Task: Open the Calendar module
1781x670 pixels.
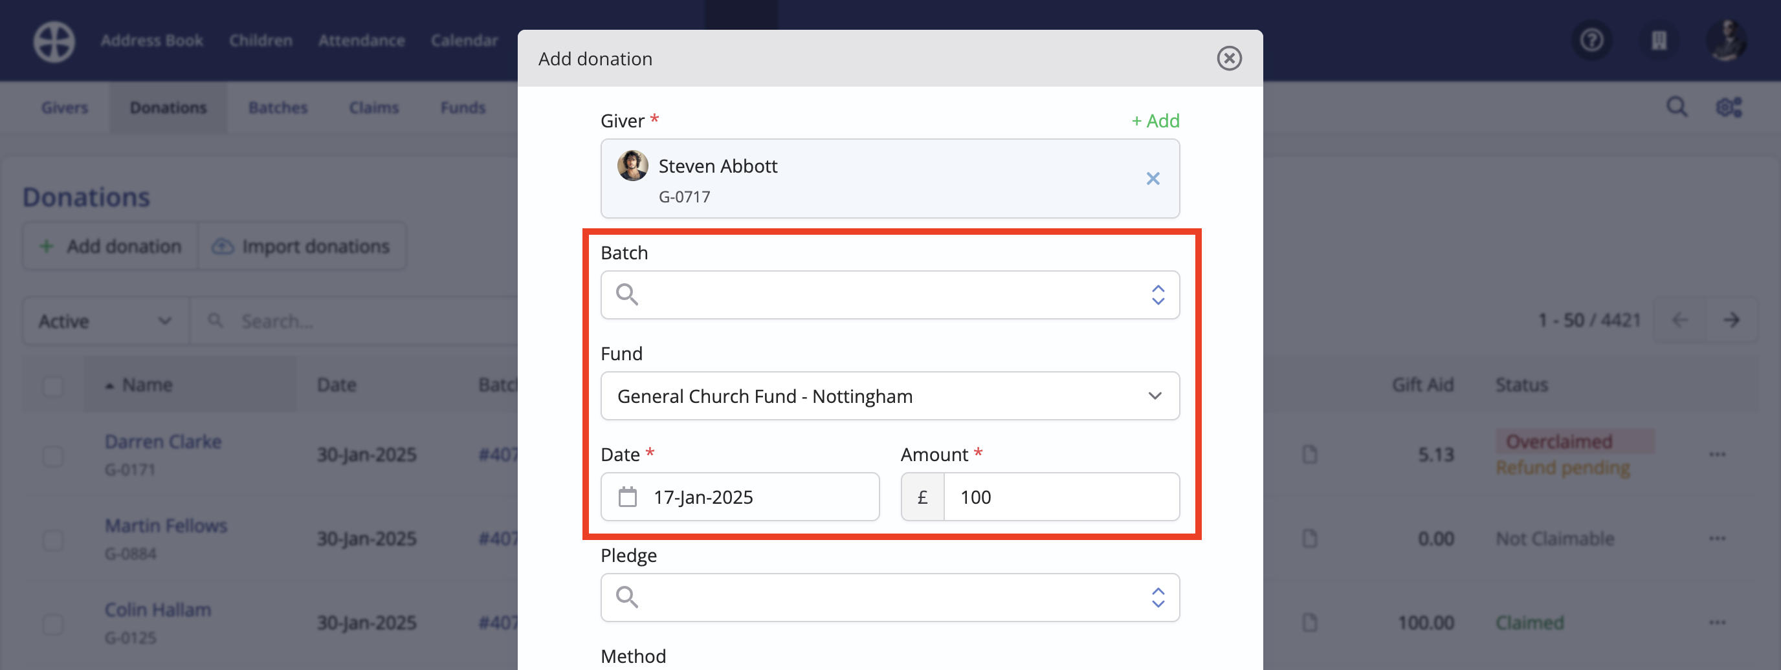Action: pyautogui.click(x=464, y=41)
